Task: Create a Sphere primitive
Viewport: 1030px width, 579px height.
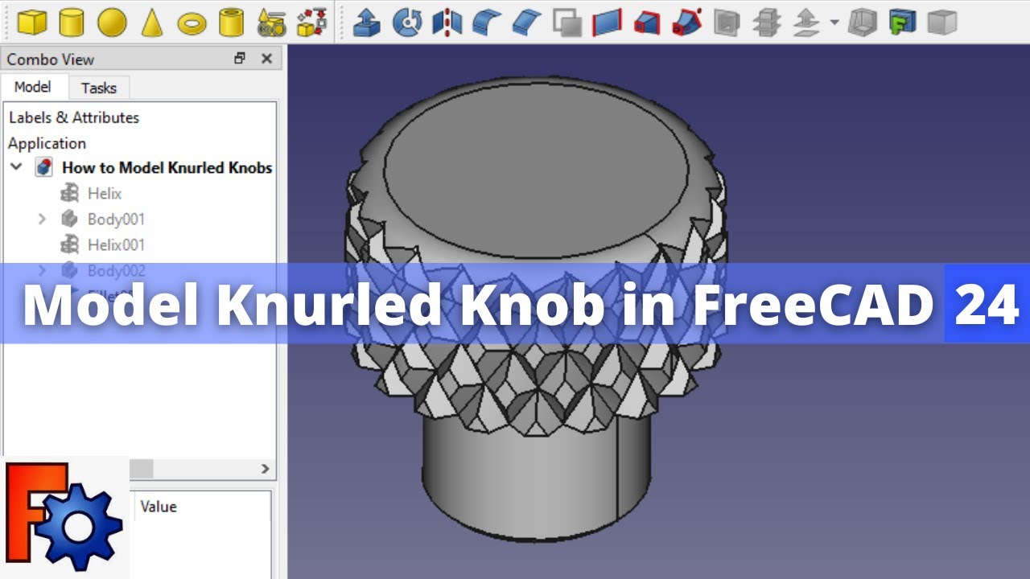Action: (112, 22)
